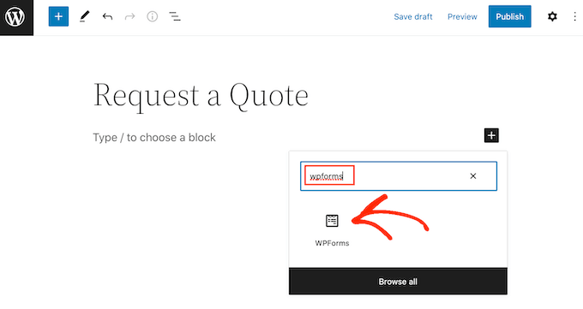Screen dimensions: 583x309
Task: Undo the last change
Action: click(x=107, y=17)
